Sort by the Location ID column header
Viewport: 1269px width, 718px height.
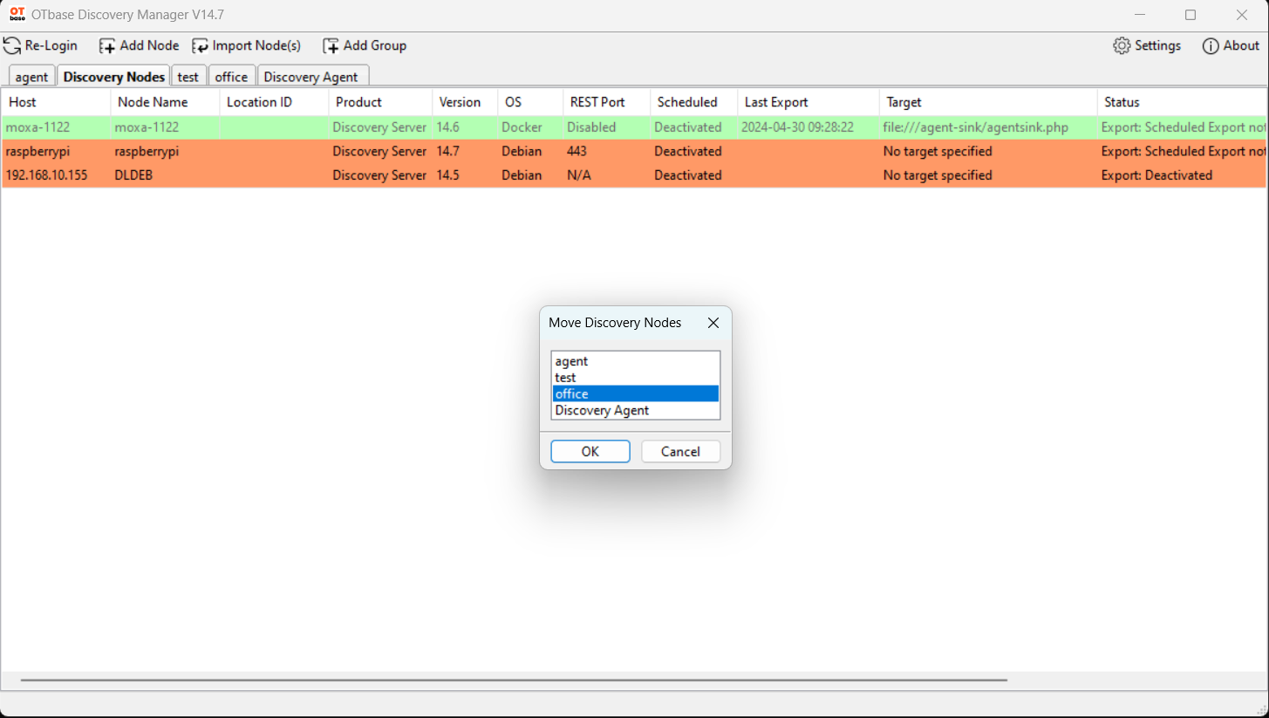tap(274, 102)
